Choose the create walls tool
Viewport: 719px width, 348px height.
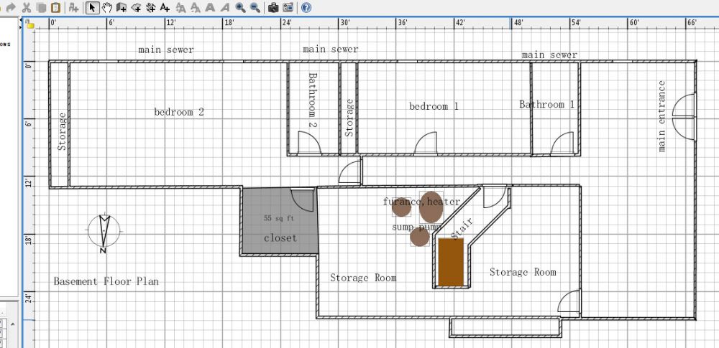[121, 8]
